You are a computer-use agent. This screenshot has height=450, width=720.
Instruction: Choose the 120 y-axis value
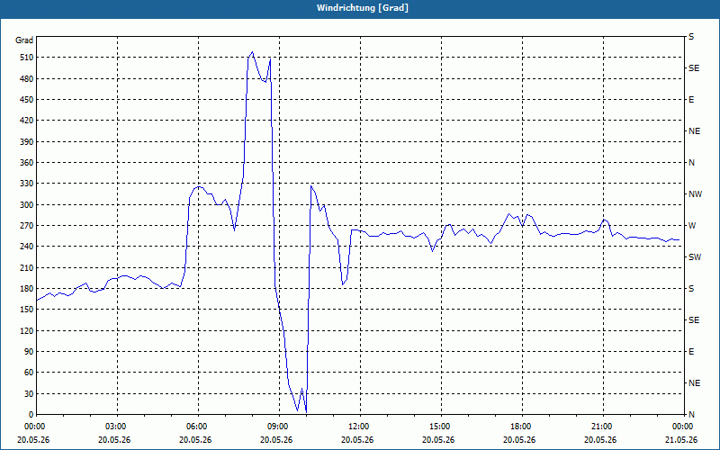click(27, 330)
